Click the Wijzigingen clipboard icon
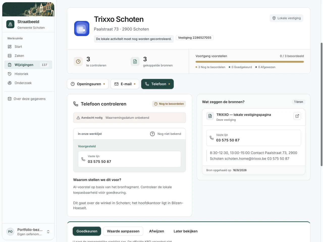323x242 pixels. tap(10, 65)
